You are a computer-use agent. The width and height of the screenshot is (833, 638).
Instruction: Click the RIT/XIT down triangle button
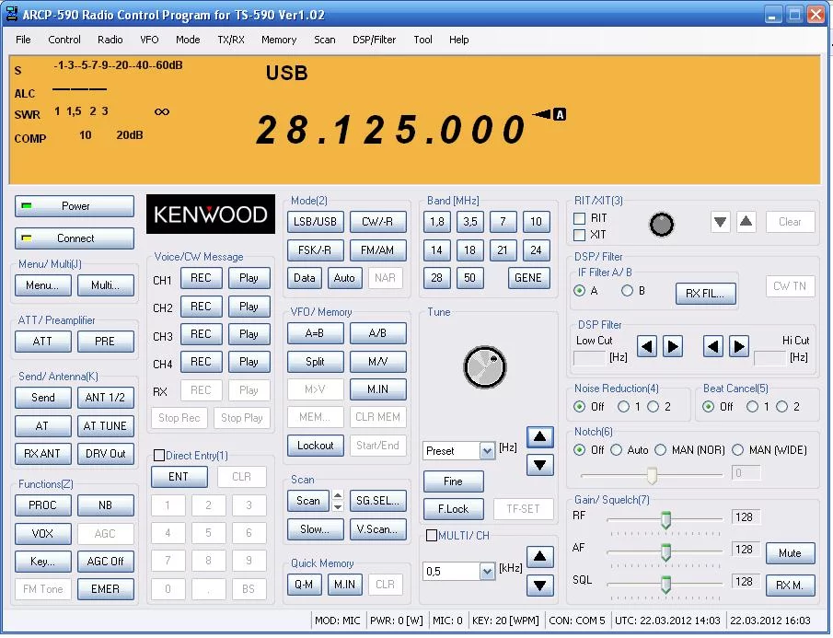click(x=721, y=222)
